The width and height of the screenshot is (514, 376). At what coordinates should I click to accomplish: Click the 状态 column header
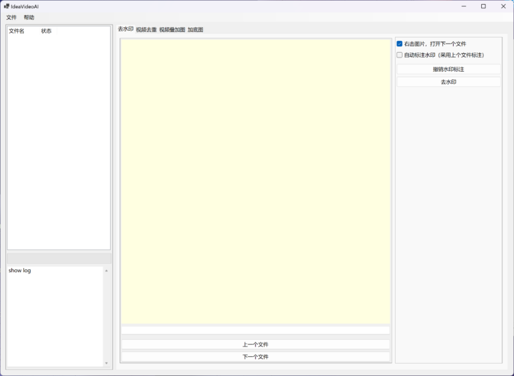[46, 31]
